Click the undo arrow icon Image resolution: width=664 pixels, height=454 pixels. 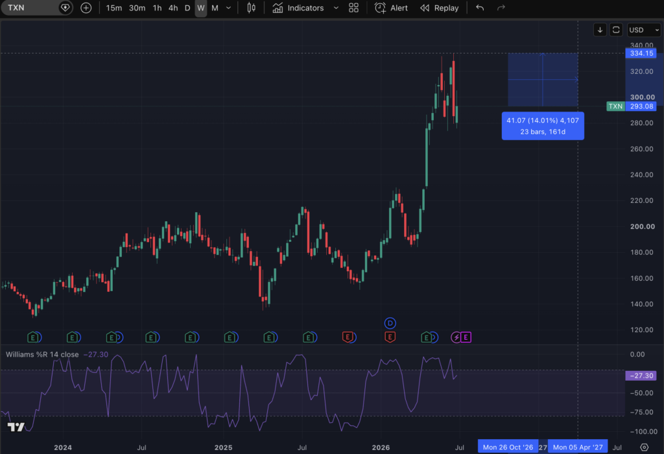coord(480,8)
